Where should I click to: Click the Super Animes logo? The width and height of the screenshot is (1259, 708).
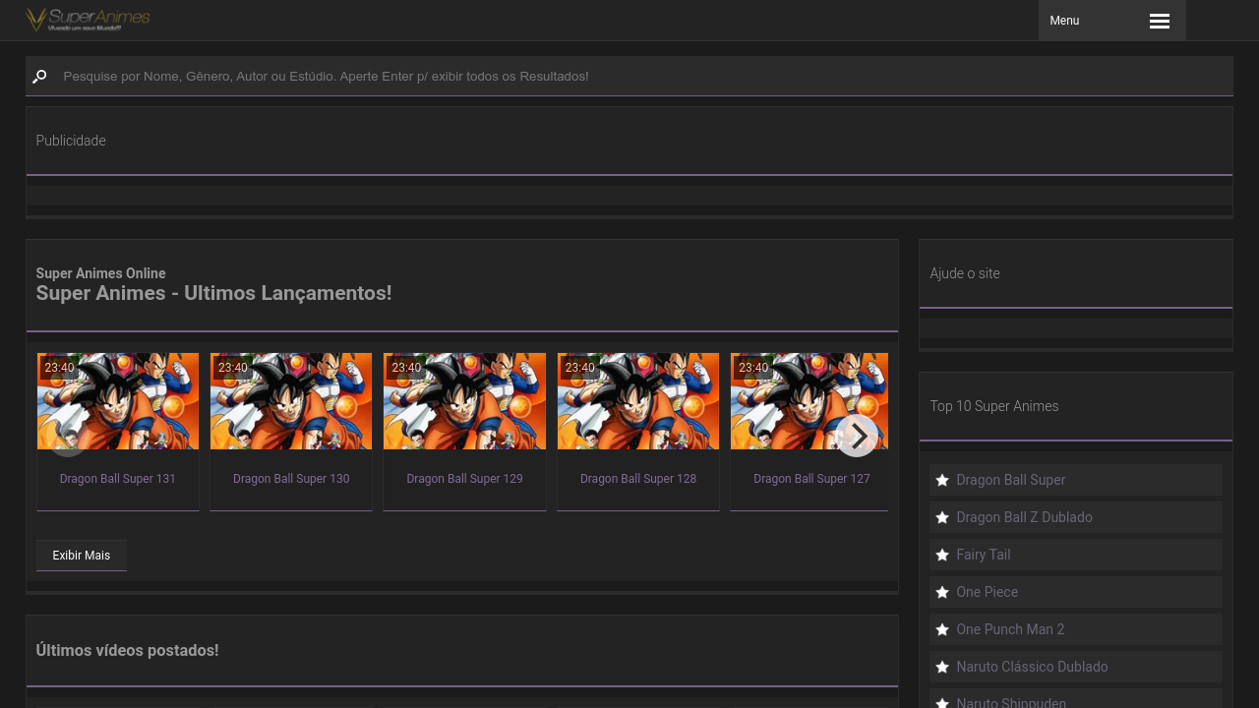click(88, 20)
